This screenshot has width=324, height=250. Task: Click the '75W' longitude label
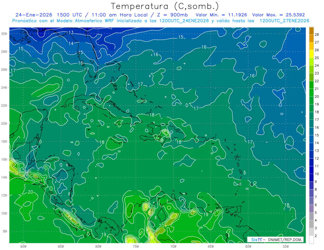pyautogui.click(x=136, y=246)
